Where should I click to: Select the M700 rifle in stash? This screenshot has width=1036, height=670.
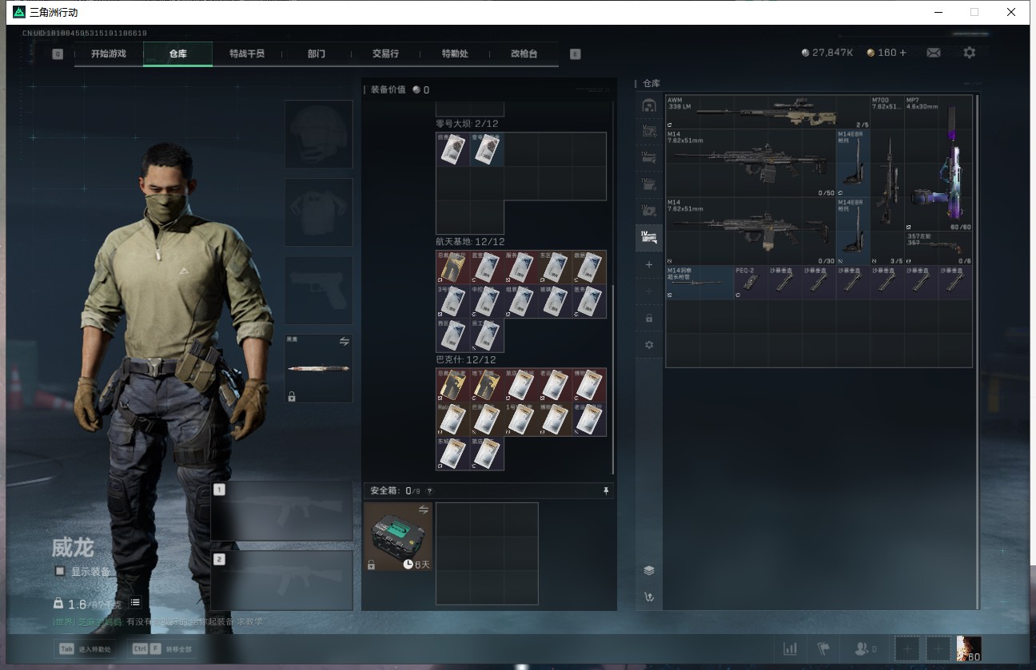[887, 180]
